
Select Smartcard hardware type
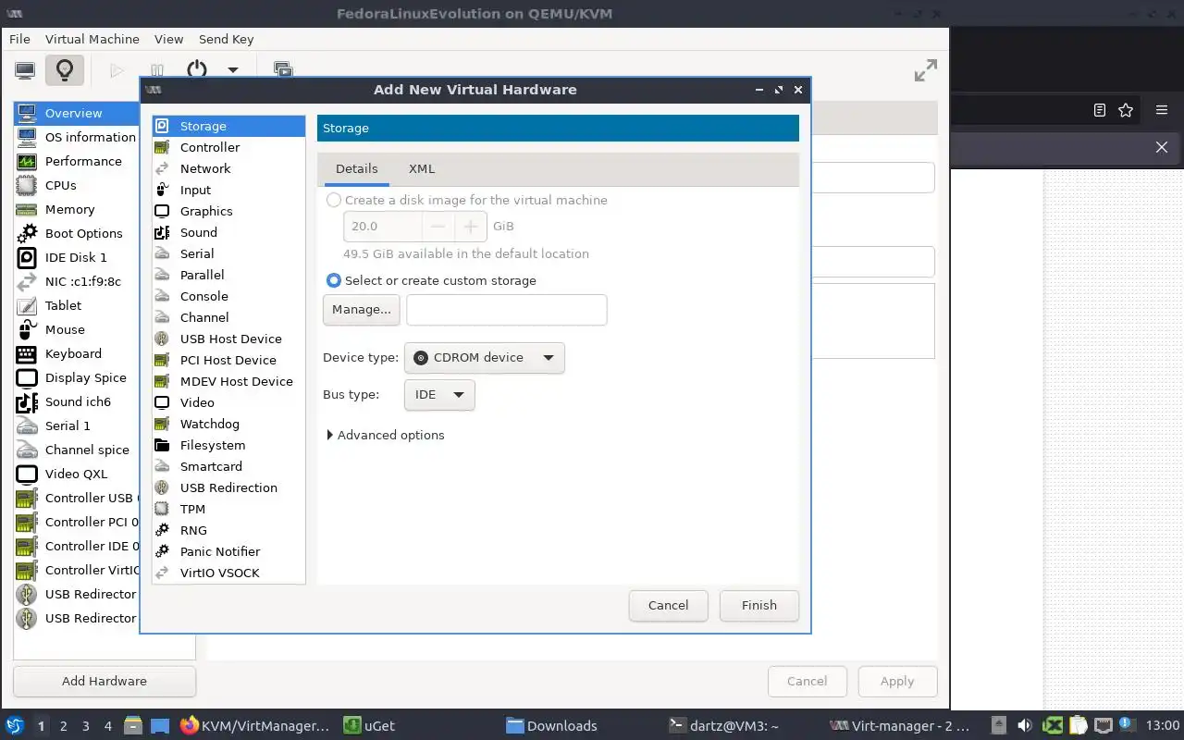pos(228,466)
